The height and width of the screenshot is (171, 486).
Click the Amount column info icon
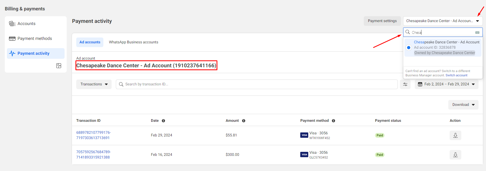(244, 121)
